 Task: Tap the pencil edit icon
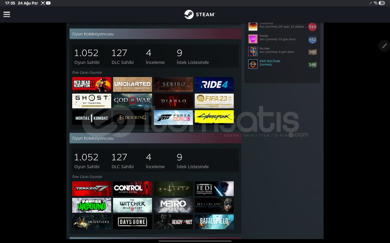point(384,46)
